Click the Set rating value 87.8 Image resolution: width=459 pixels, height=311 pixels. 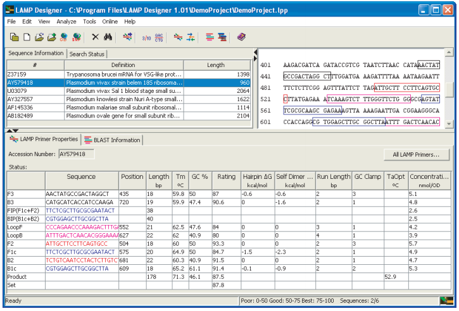coord(218,285)
